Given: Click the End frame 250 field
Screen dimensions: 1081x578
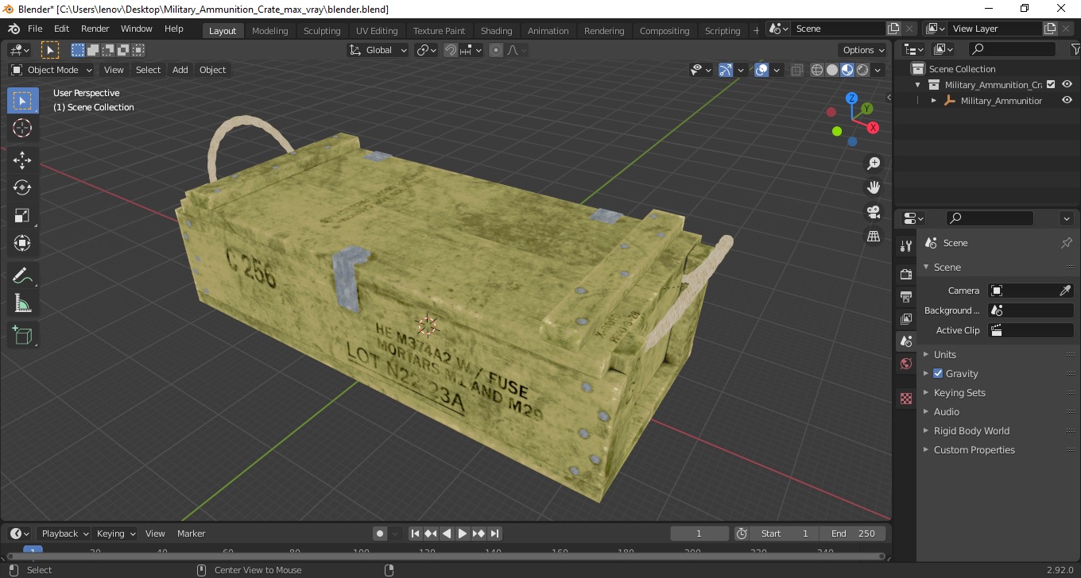Looking at the screenshot, I should pos(853,534).
